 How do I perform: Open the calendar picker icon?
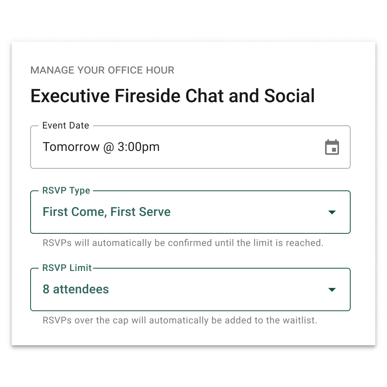pyautogui.click(x=332, y=147)
